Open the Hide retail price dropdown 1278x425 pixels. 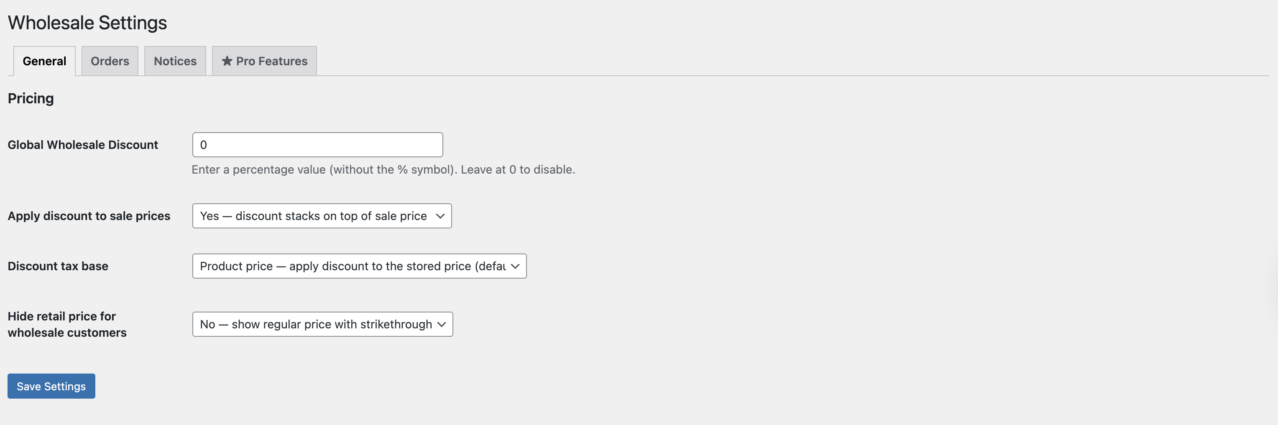point(322,324)
